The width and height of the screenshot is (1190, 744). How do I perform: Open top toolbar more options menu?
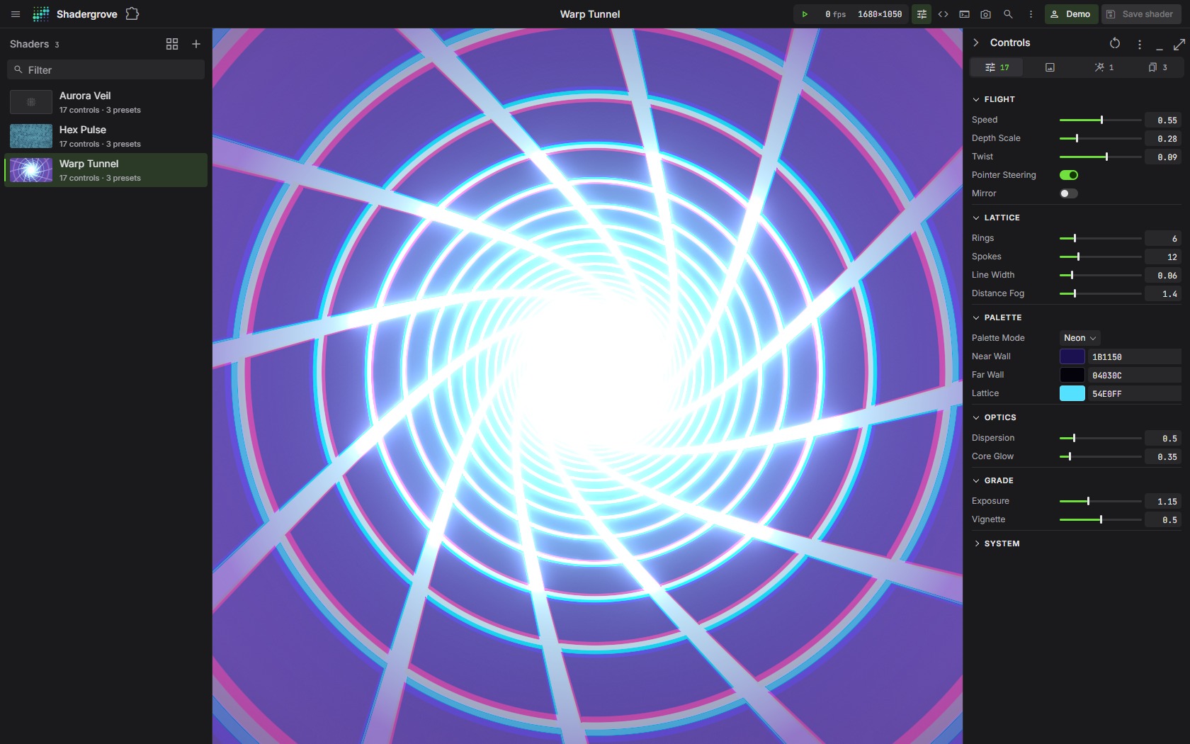(x=1031, y=14)
